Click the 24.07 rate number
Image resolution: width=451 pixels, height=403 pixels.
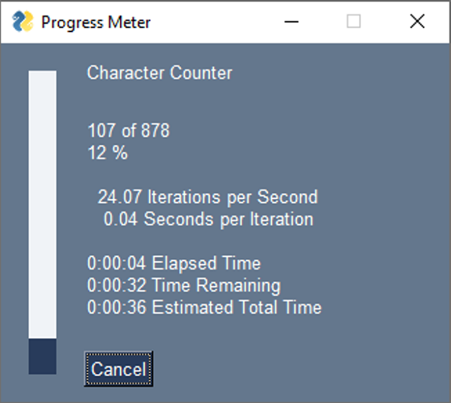click(x=120, y=197)
